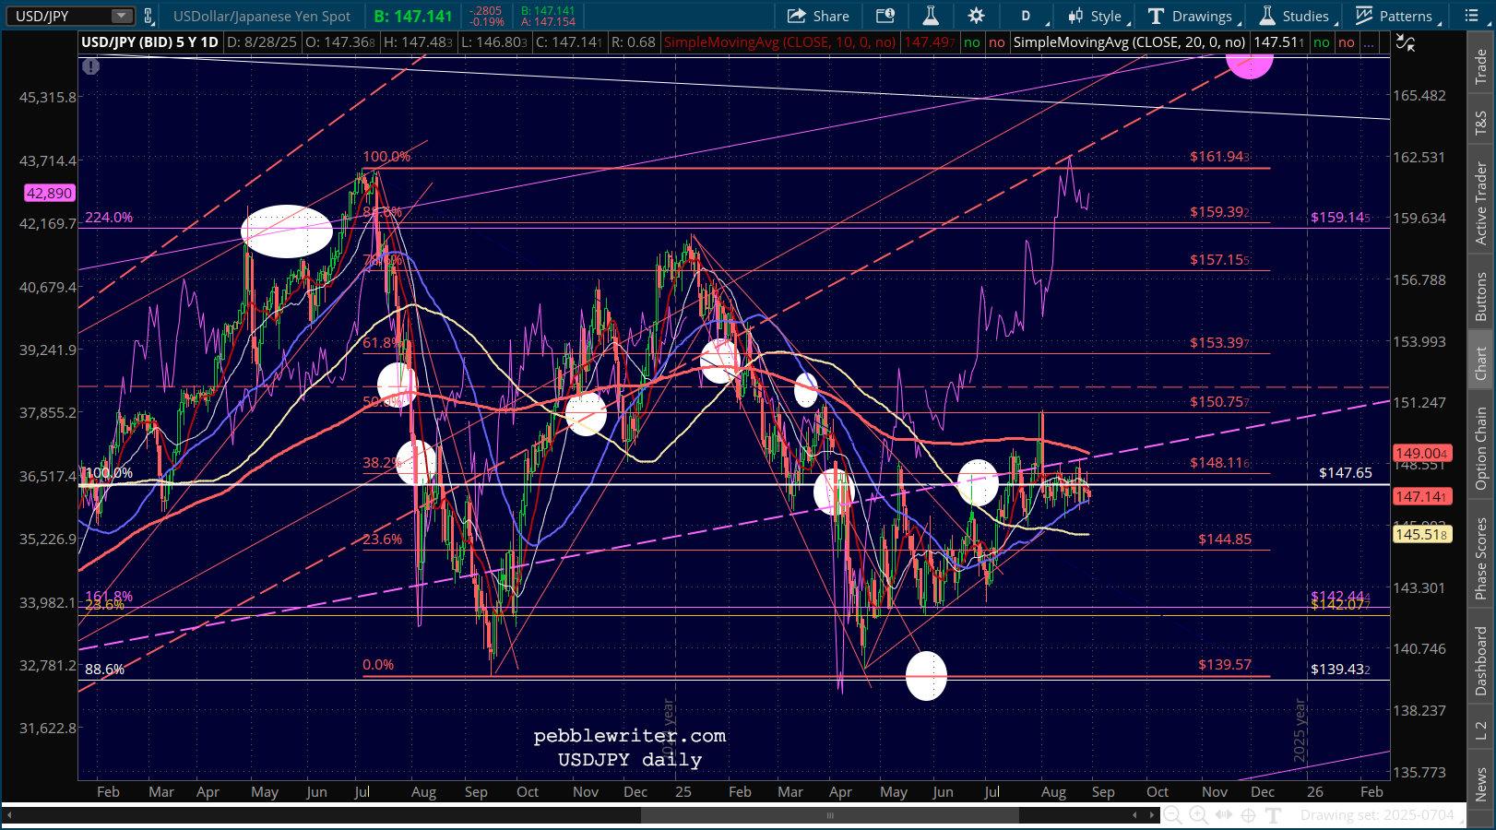This screenshot has width=1496, height=830.
Task: Click the 149.004 red price axis label
Action: tap(1422, 453)
